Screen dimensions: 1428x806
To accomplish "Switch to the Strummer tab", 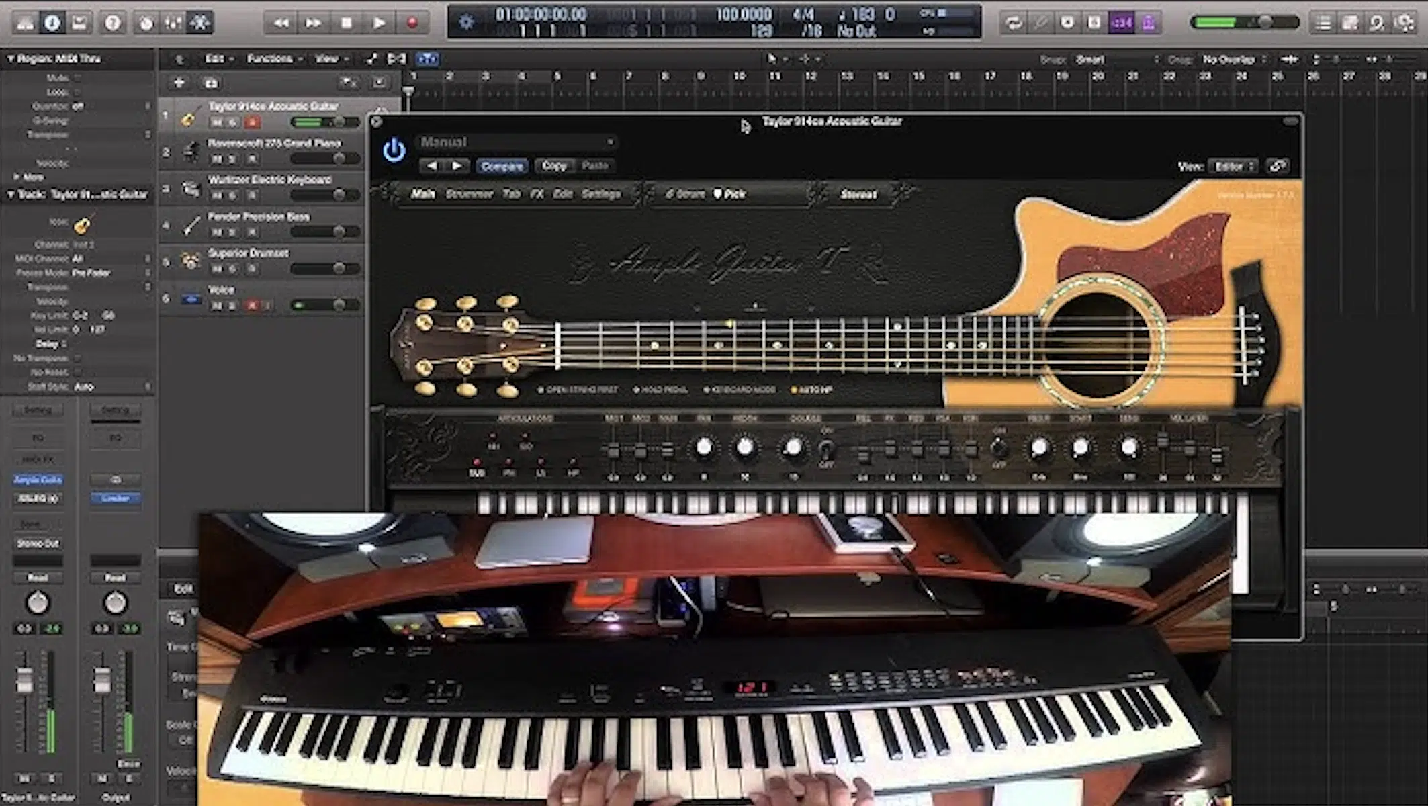I will [x=470, y=194].
